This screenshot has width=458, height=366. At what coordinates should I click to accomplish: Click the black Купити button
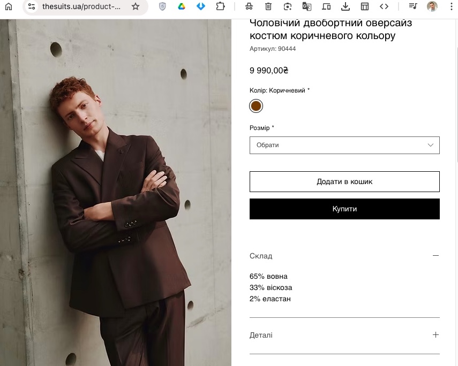[x=344, y=209]
